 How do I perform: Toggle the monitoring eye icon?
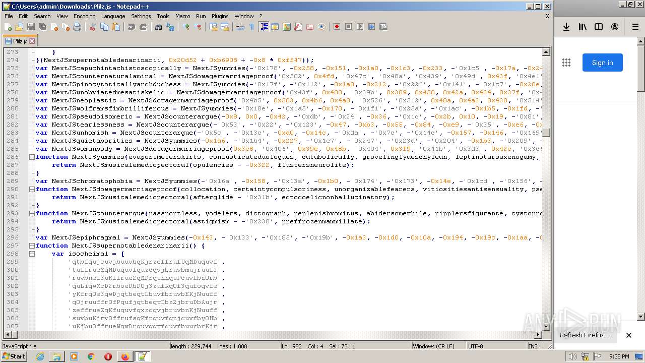coord(321,27)
